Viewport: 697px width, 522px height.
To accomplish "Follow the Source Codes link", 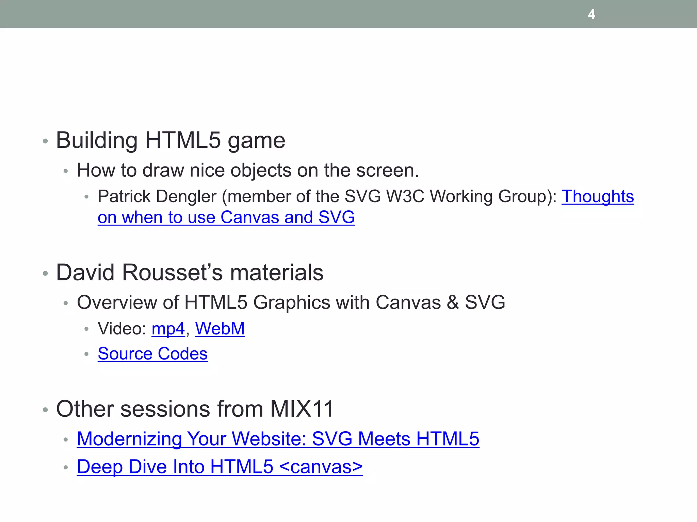I will pyautogui.click(x=152, y=354).
